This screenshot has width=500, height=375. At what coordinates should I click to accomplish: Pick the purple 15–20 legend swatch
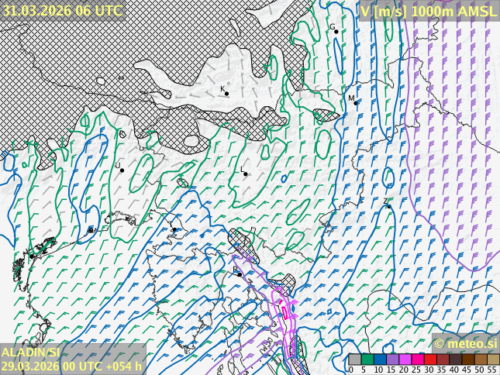392,360
